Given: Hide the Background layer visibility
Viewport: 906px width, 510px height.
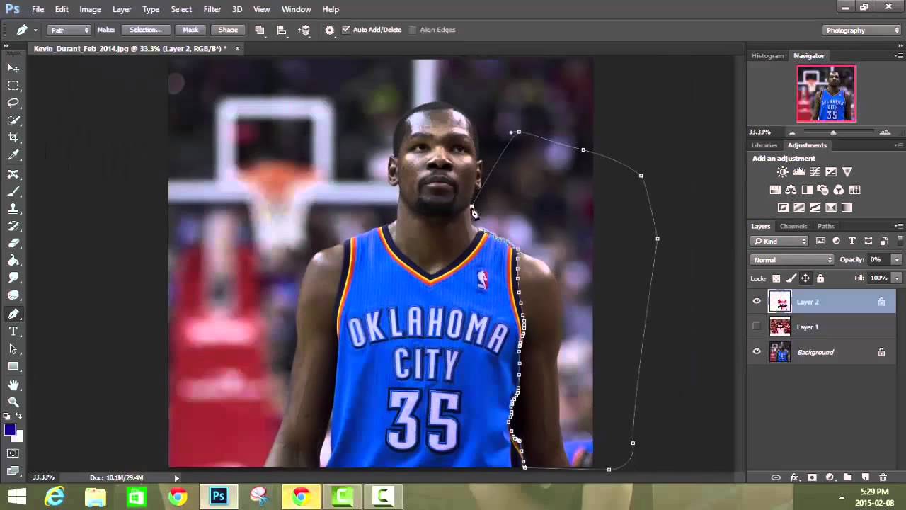Looking at the screenshot, I should click(x=757, y=352).
